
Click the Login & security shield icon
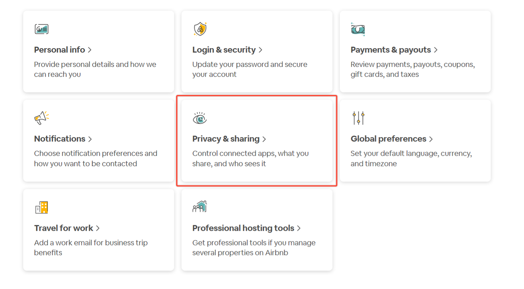200,29
